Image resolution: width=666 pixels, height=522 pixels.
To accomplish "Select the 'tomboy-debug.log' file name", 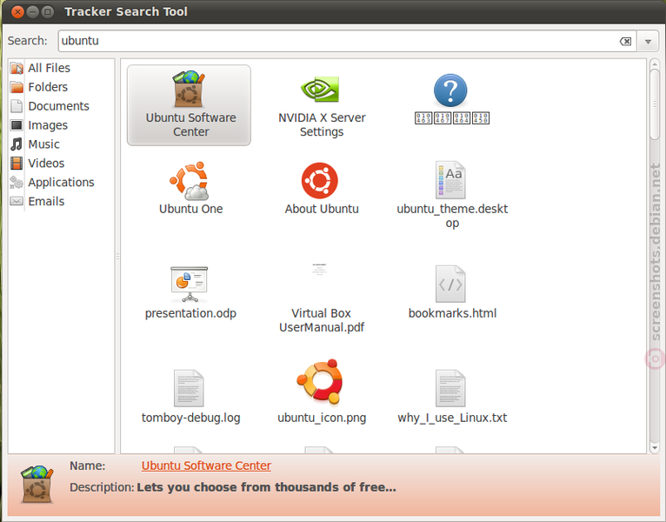I will [x=190, y=418].
